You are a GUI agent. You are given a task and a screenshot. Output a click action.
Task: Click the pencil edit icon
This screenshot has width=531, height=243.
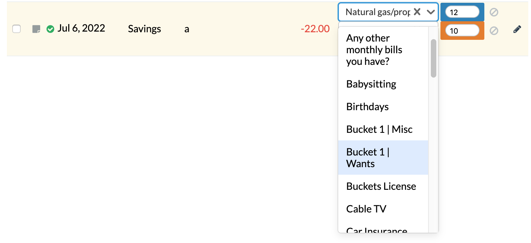pyautogui.click(x=517, y=29)
